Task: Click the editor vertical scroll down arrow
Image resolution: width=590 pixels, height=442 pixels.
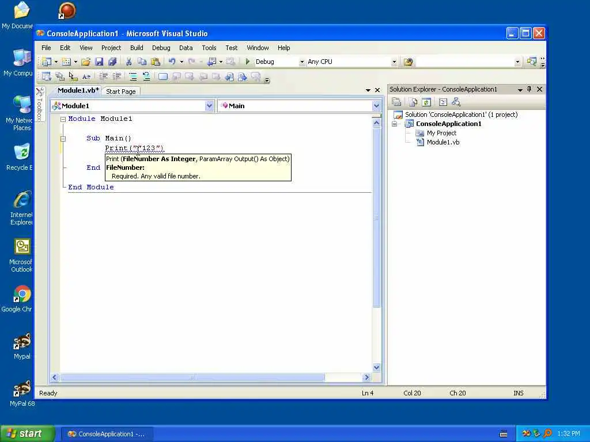Action: pyautogui.click(x=376, y=367)
